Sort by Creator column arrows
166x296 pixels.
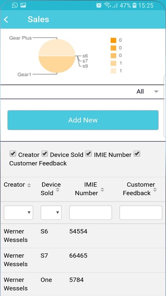click(x=29, y=185)
